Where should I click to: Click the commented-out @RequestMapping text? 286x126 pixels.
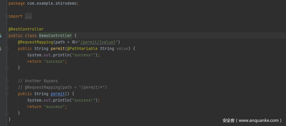click(x=43, y=88)
